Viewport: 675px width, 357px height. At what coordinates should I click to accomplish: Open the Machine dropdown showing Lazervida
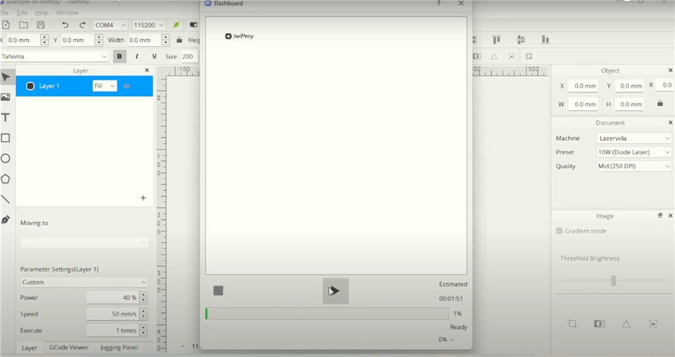633,138
